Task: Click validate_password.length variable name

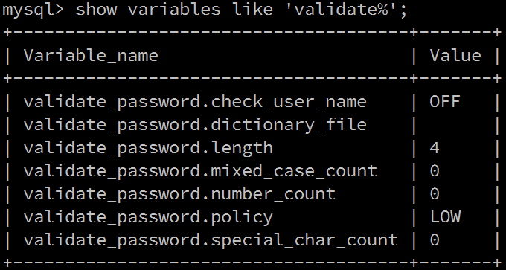Action: 148,148
